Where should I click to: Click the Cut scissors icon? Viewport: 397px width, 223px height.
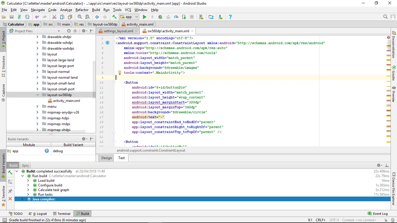54,17
